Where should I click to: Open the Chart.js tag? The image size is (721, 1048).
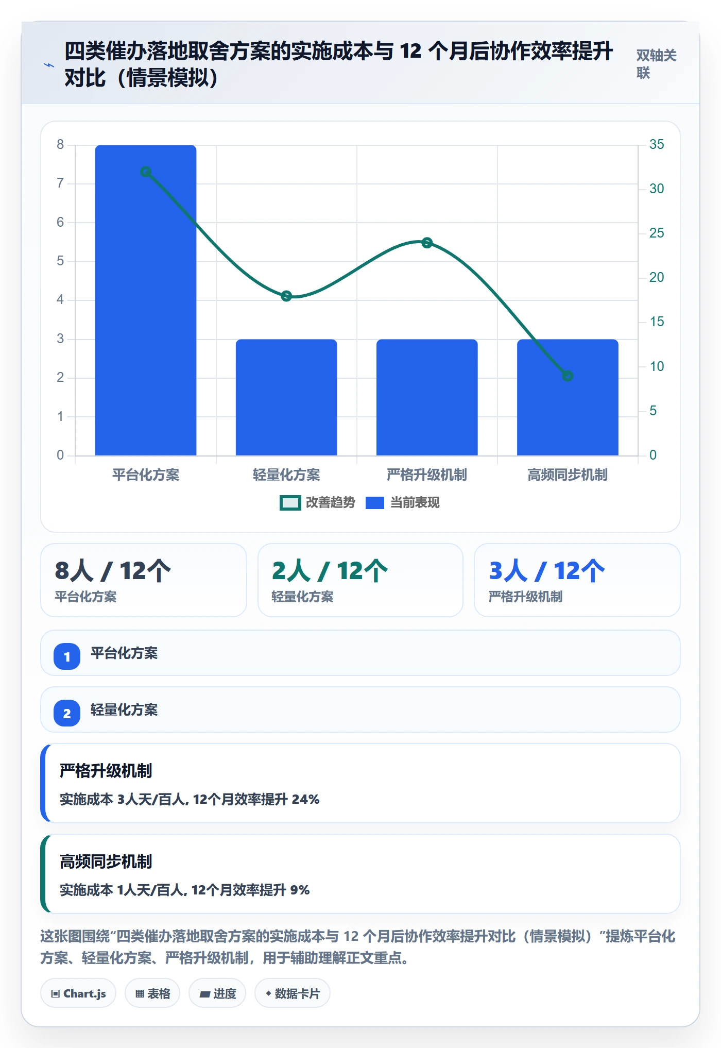coord(78,993)
